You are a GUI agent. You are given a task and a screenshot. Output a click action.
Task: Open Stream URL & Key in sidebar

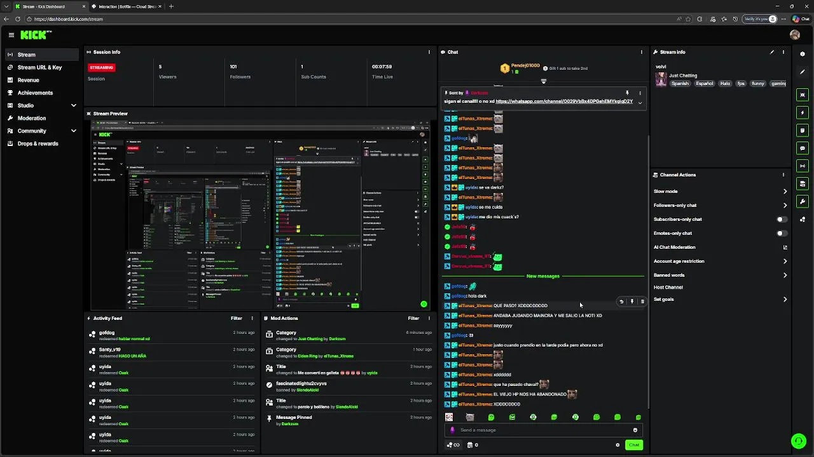coord(42,67)
